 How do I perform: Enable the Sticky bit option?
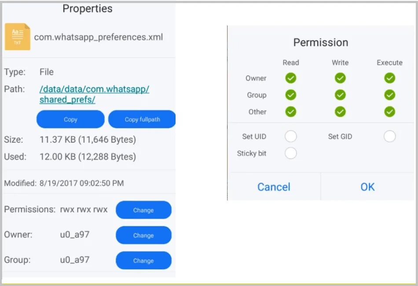tap(290, 153)
